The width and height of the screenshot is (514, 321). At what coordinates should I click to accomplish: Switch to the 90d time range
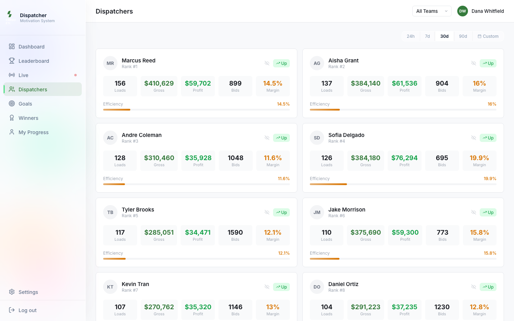[463, 36]
